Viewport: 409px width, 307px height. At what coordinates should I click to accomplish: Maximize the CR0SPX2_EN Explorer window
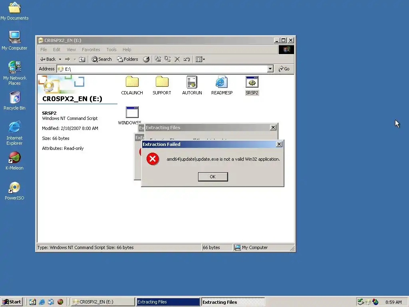(x=283, y=40)
